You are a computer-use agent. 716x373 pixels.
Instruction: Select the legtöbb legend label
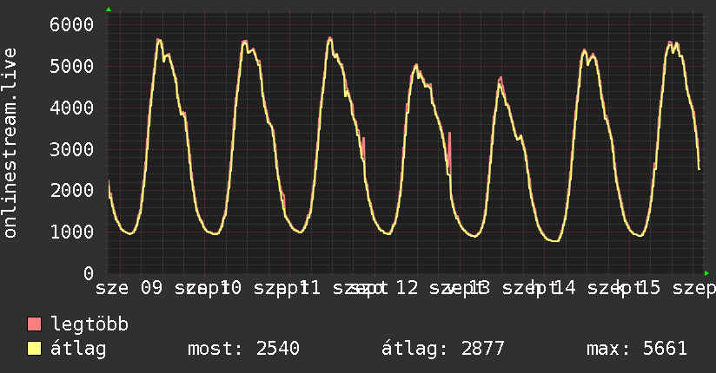[x=89, y=324]
